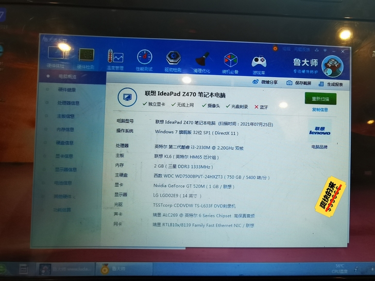Image resolution: width=375 pixels, height=281 pixels.
Task: Select 处理器信息 in the sidebar
Action: pyautogui.click(x=68, y=103)
